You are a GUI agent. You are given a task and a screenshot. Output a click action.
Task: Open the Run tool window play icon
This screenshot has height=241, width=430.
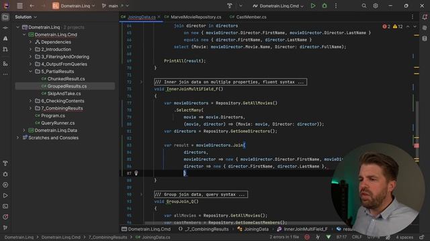coord(5,195)
